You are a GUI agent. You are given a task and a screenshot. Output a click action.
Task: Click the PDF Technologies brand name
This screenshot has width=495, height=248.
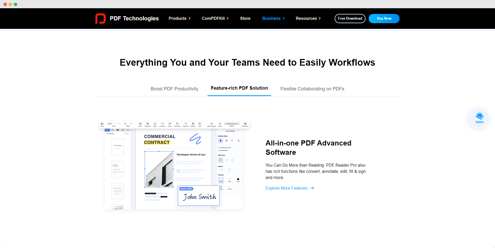coord(134,19)
